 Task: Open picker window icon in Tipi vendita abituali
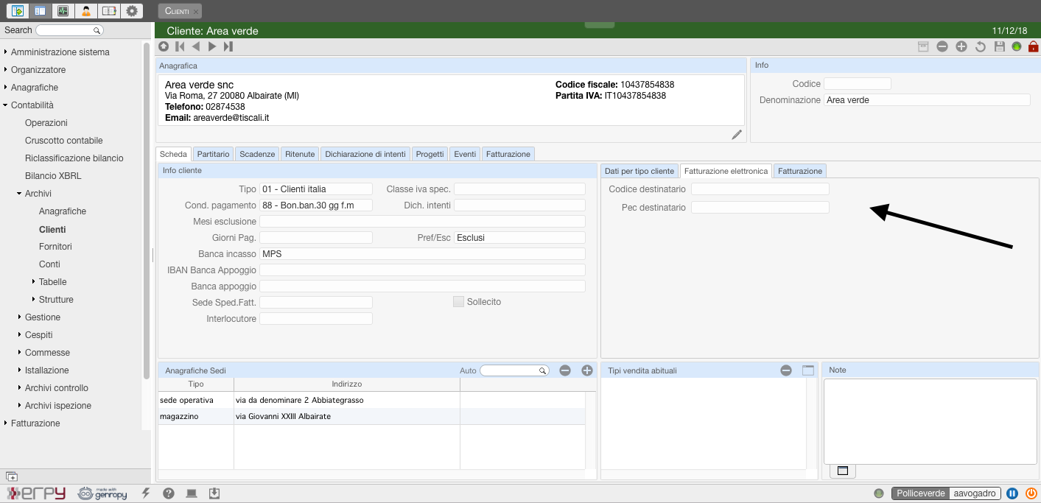808,370
